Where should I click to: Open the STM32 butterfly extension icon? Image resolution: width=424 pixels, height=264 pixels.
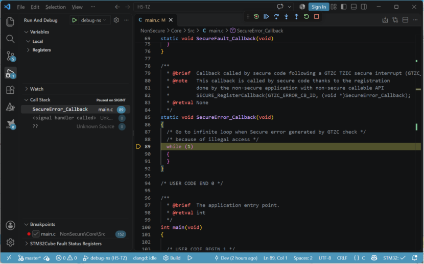(11, 124)
